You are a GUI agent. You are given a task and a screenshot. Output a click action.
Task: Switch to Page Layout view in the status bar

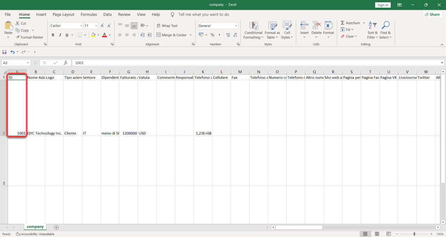pyautogui.click(x=377, y=234)
